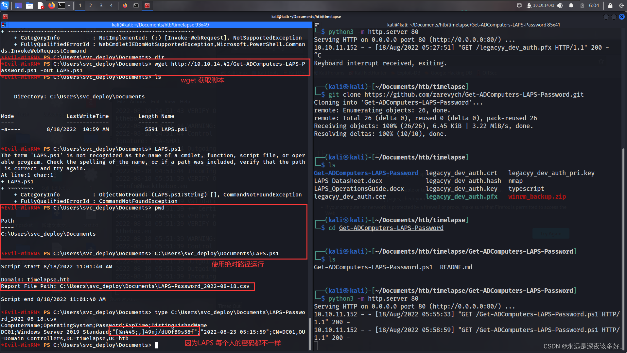
Task: Click Get-ADComputers-LAPS-Password directory in ls output
Action: (x=366, y=173)
